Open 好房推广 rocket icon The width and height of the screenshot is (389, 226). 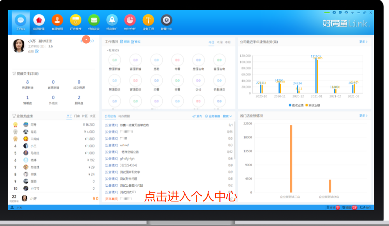point(112,20)
